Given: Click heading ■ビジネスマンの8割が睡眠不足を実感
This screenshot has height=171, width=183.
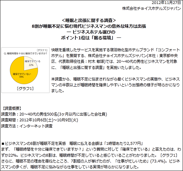Looking at the screenshot, I should (72, 144).
